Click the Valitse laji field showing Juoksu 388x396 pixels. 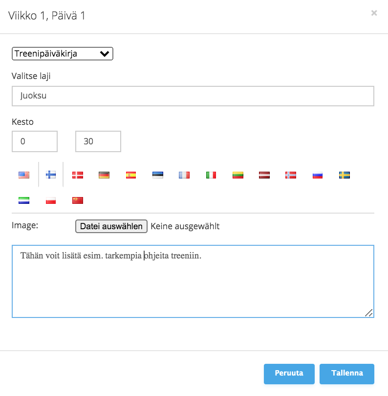tap(193, 96)
